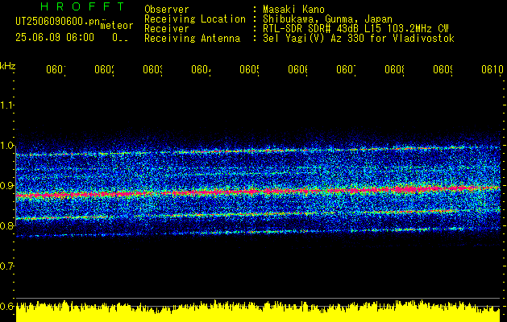The height and width of the screenshot is (322, 507).
Task: Click the "Receiver" field label
Action: [x=167, y=29]
